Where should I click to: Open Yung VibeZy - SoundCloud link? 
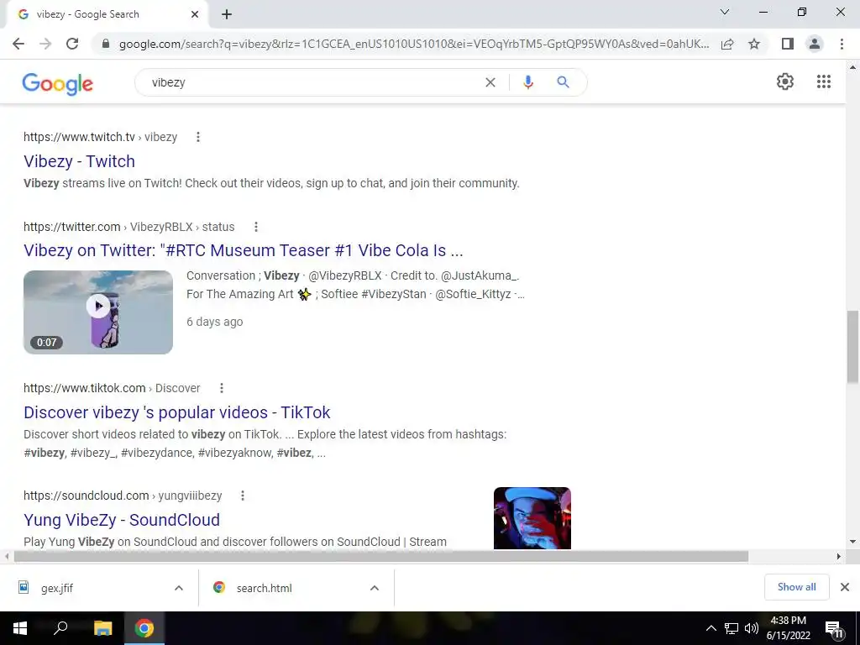point(122,520)
